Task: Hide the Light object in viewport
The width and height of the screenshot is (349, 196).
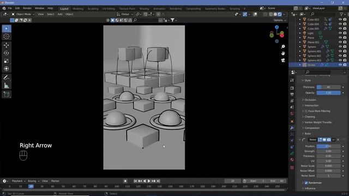Action: [340, 33]
